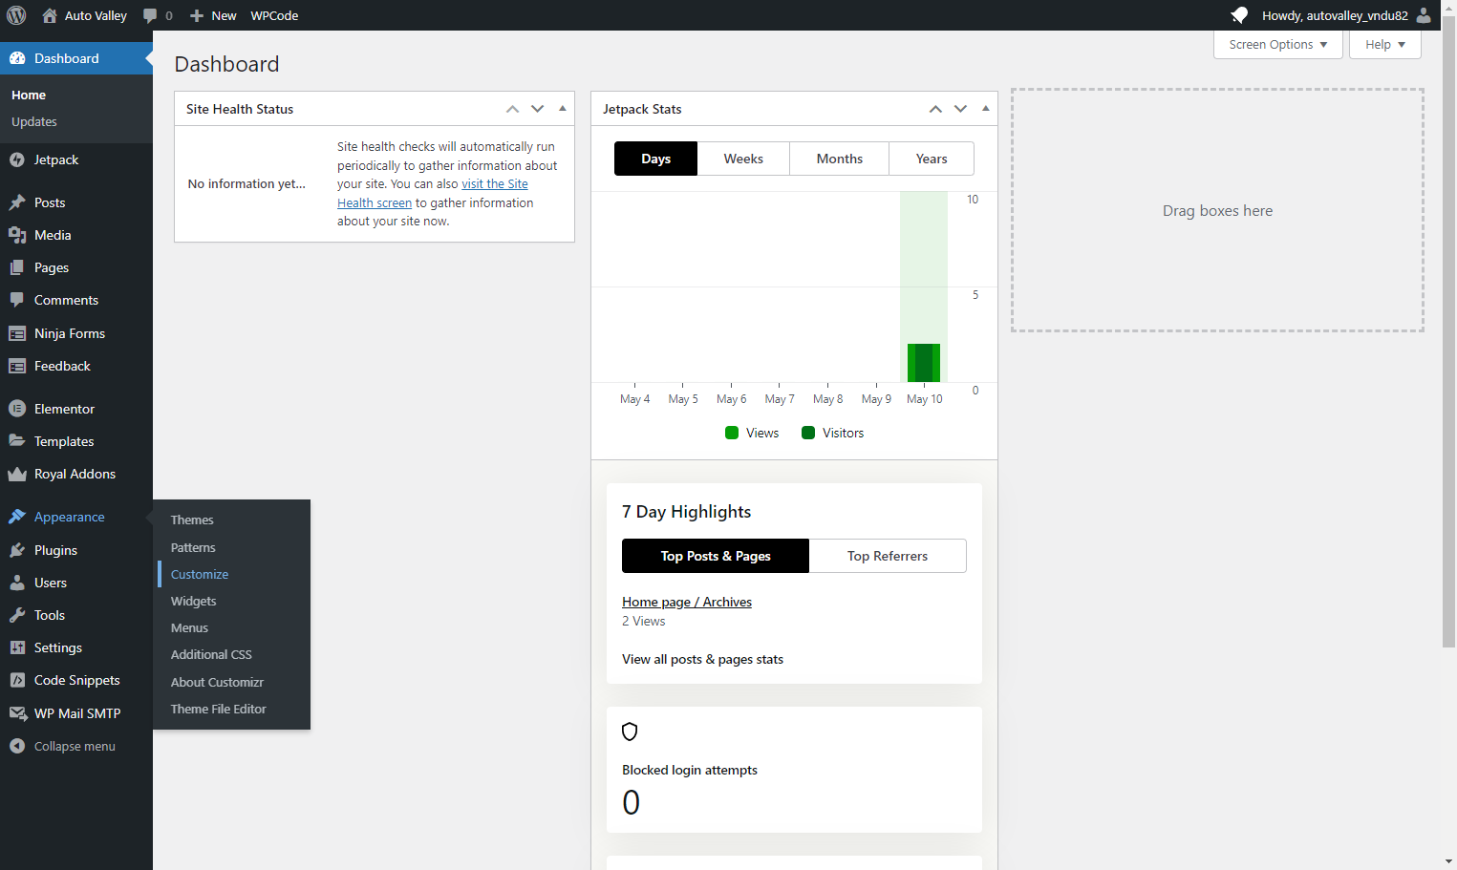Open Screen Options dropdown
Viewport: 1457px width, 870px height.
pyautogui.click(x=1278, y=45)
